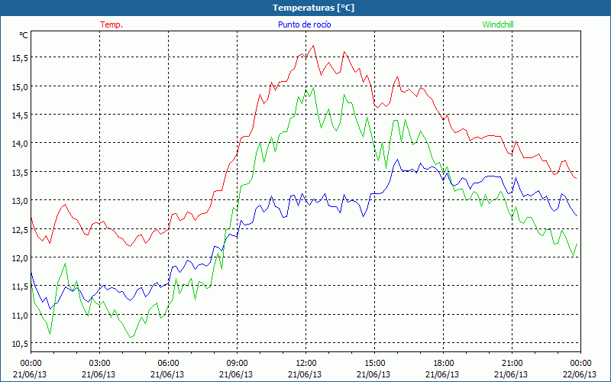Click the "21:00" time label on the x-axis
Viewport: 611px width, 382px height.
[x=512, y=363]
